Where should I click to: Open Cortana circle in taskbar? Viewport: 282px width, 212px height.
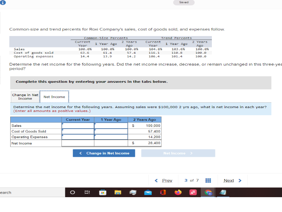(x=73, y=192)
